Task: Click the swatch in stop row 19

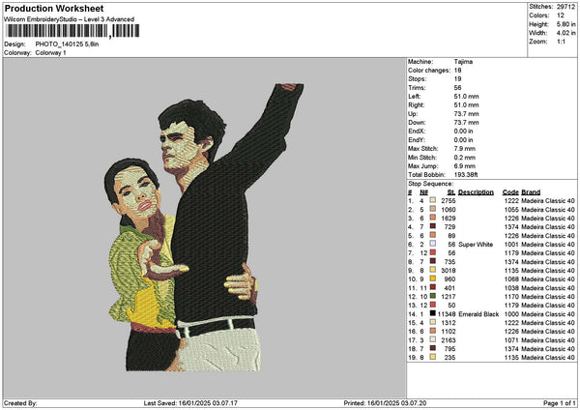Action: [432, 357]
